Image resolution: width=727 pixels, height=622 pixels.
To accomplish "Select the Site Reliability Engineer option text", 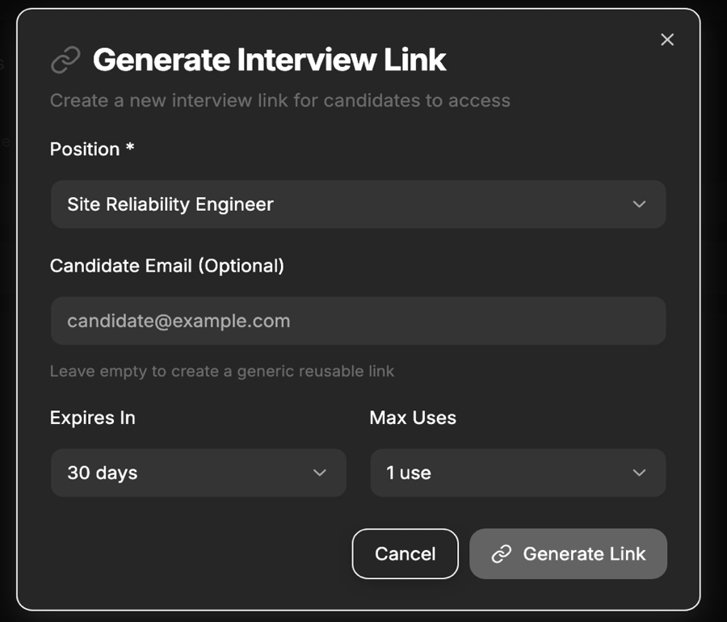I will [170, 204].
